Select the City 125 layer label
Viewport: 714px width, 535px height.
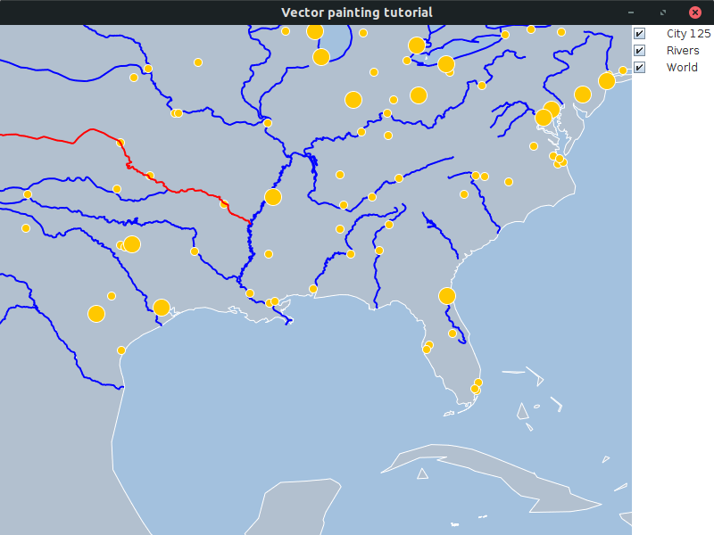coord(688,34)
